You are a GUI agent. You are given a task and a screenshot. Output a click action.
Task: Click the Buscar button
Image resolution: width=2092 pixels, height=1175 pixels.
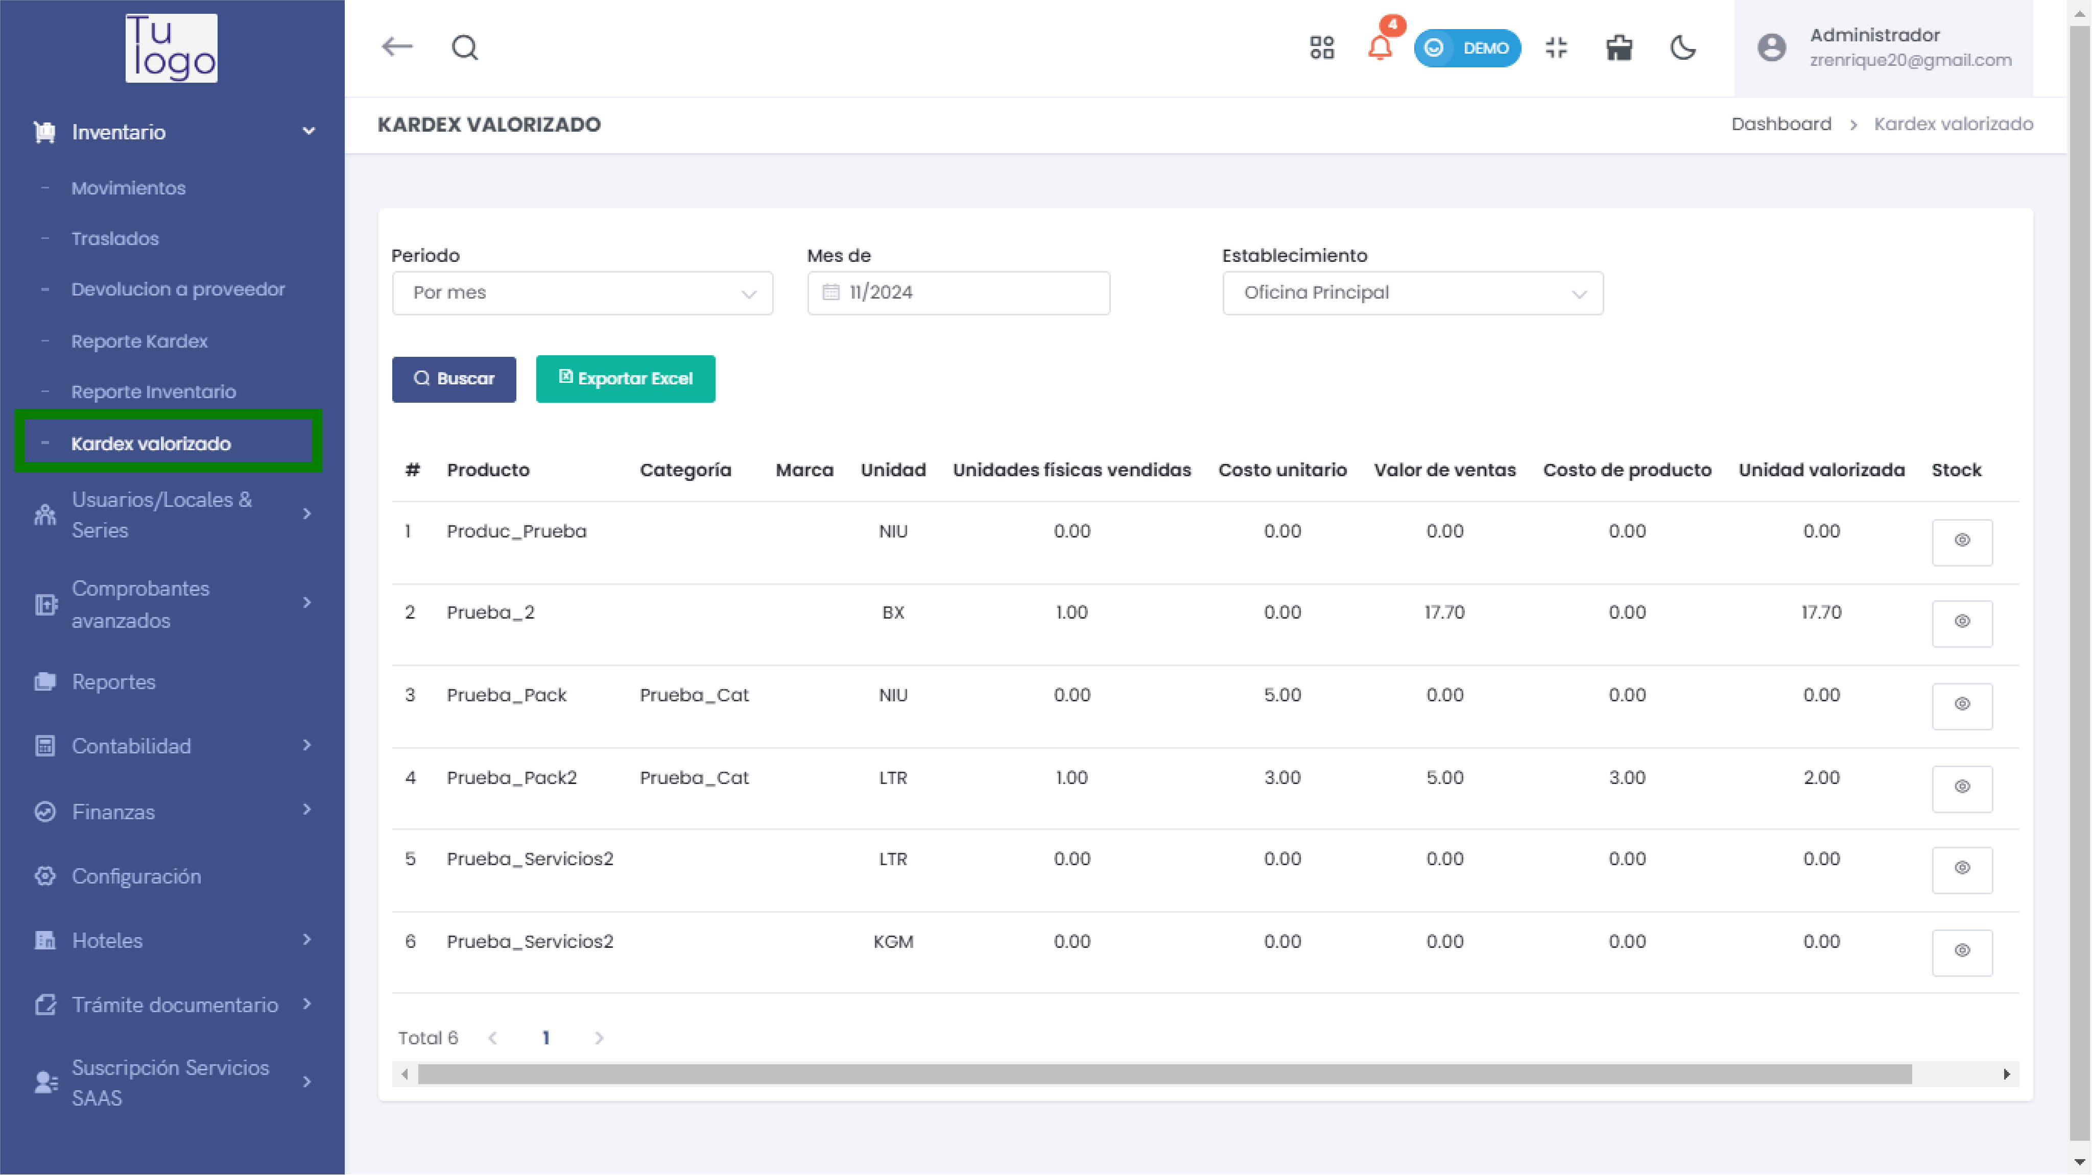453,378
